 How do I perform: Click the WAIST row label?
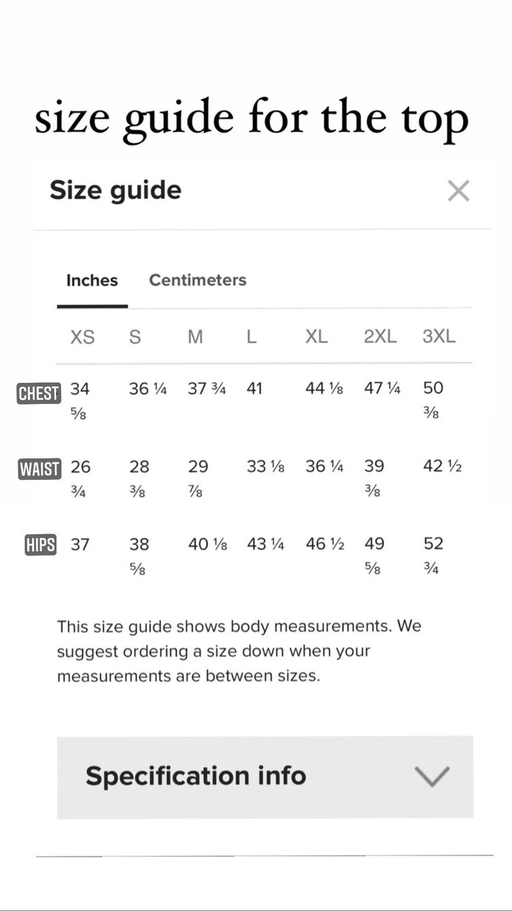click(40, 470)
